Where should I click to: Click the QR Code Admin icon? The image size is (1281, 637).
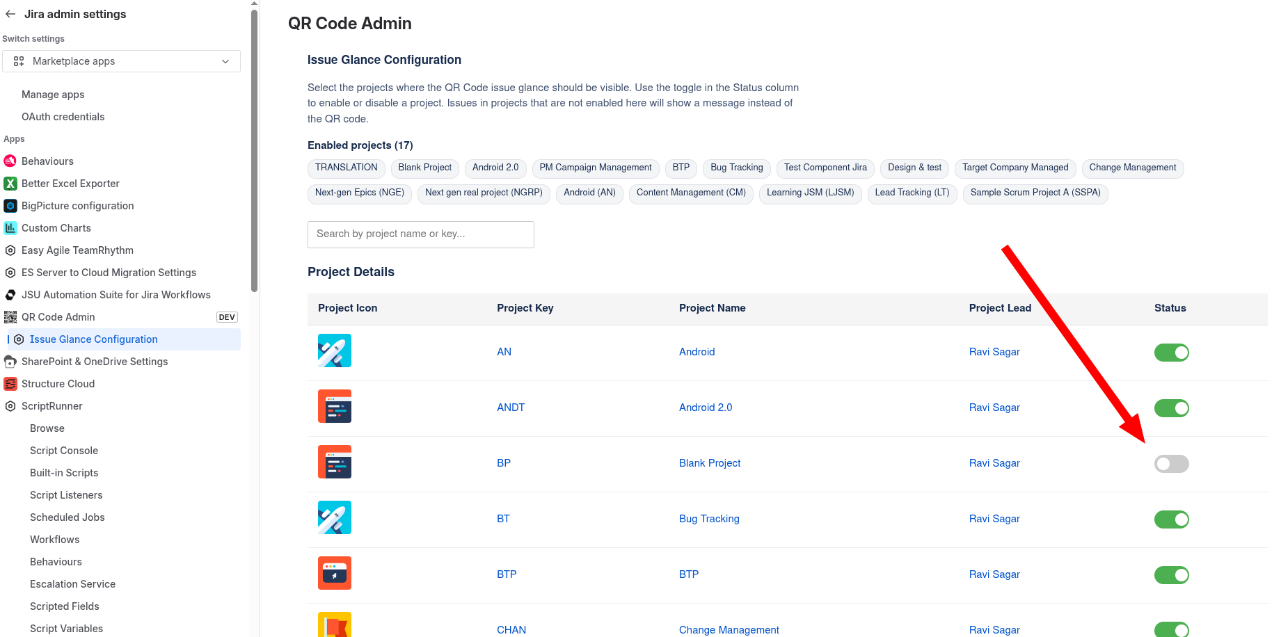(10, 317)
